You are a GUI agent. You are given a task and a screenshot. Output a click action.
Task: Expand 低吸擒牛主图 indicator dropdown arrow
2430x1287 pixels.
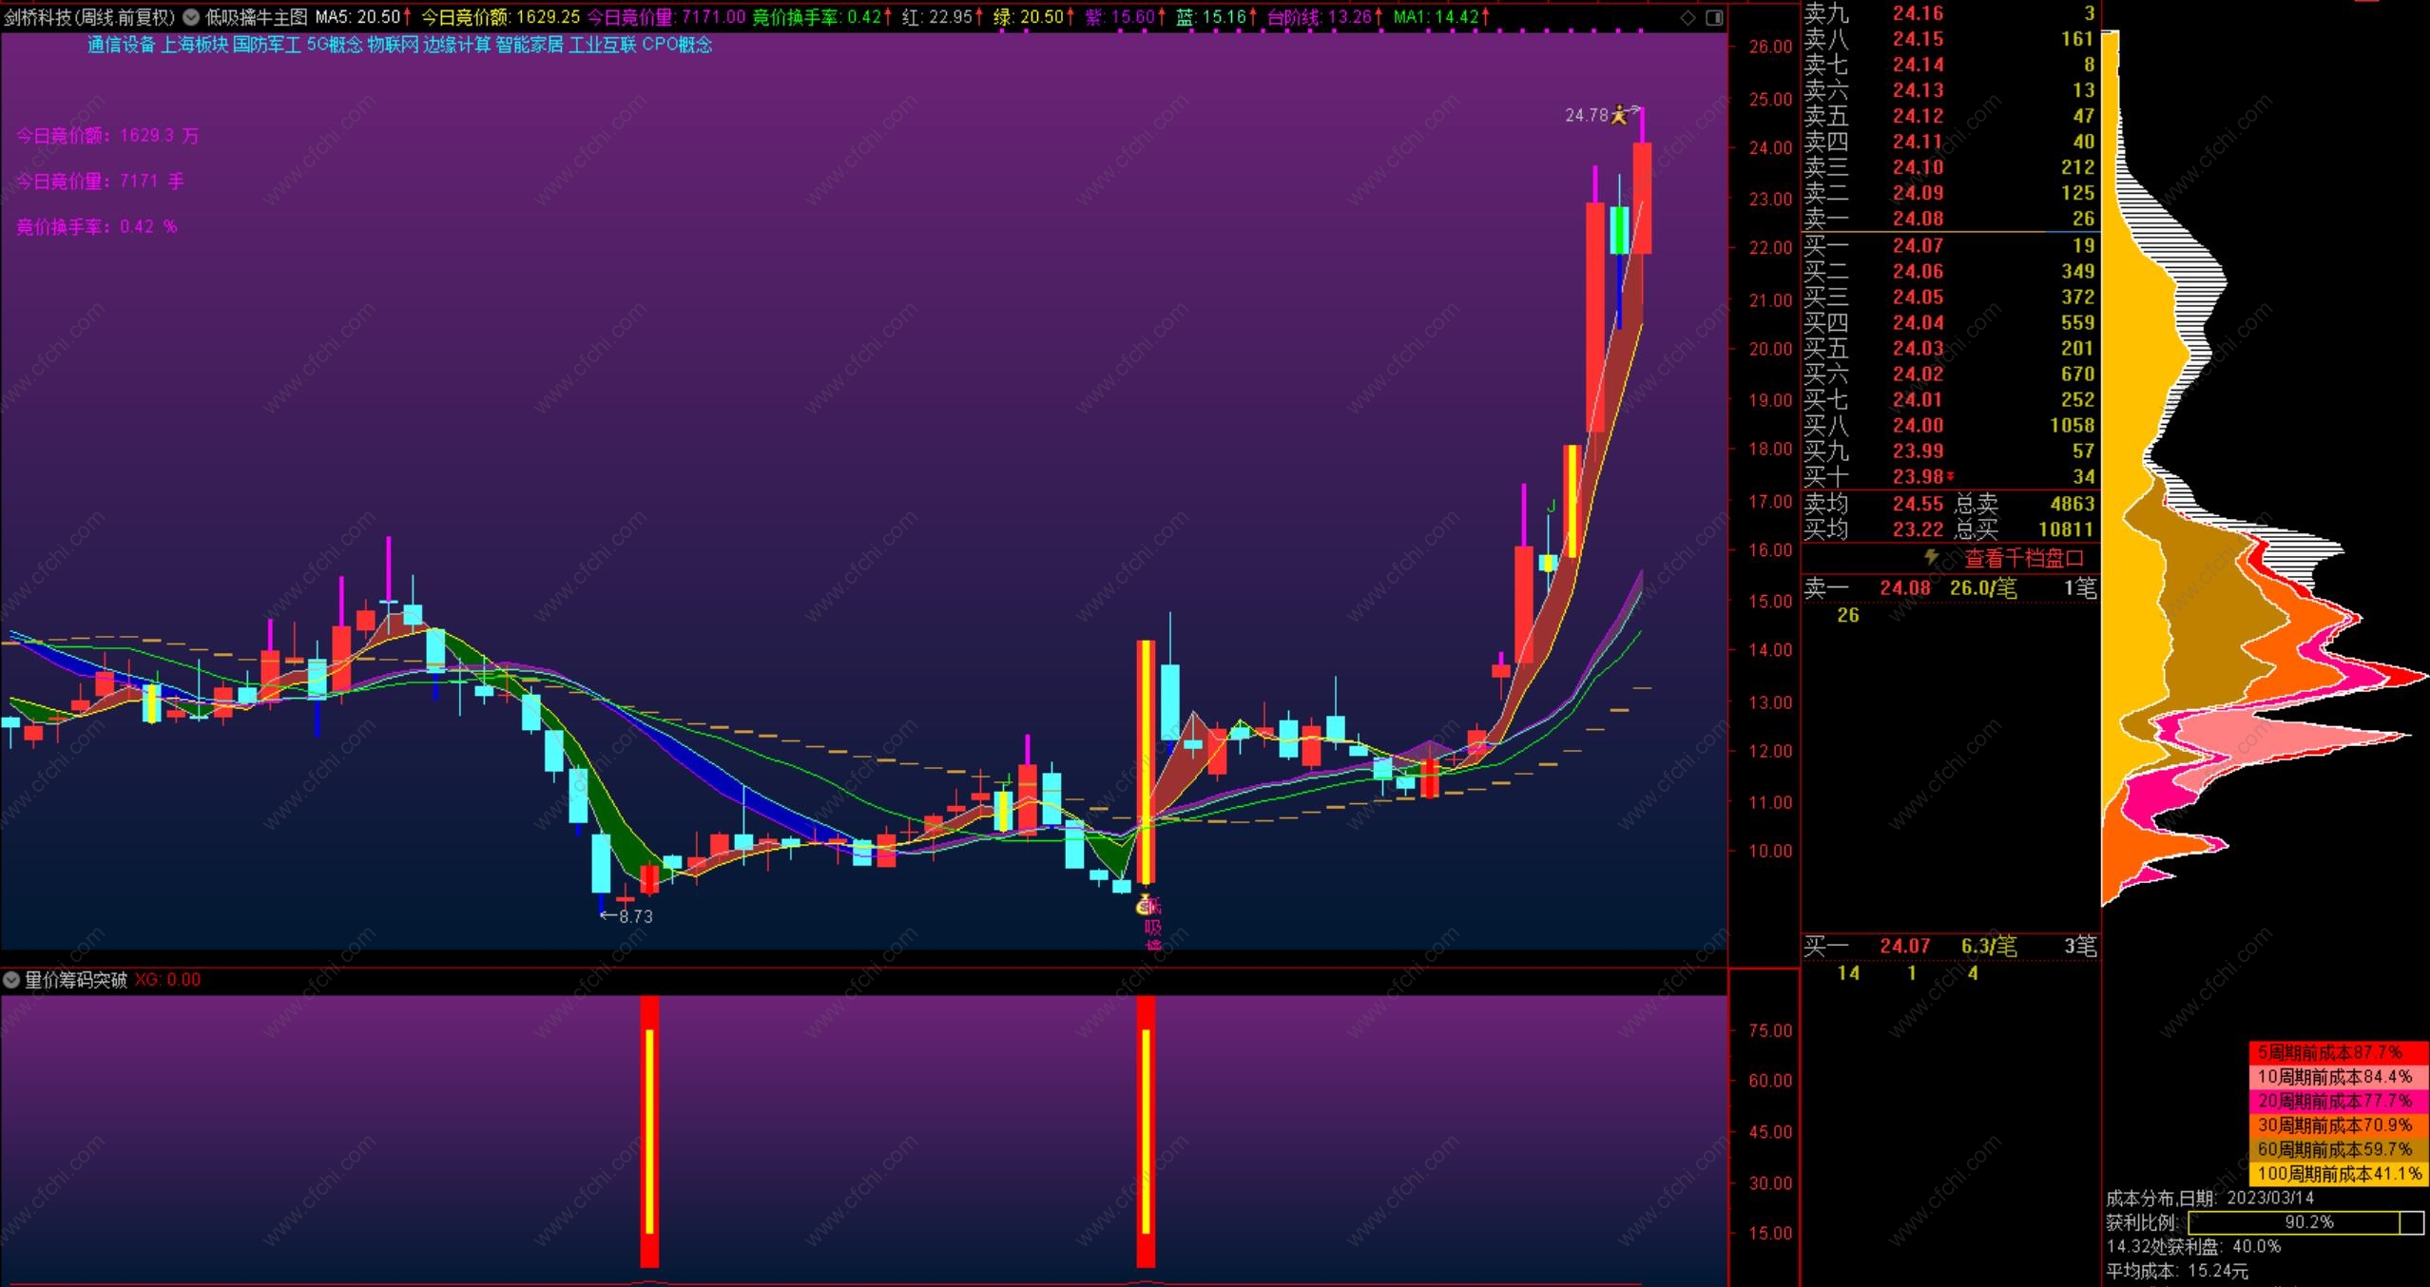coord(191,17)
